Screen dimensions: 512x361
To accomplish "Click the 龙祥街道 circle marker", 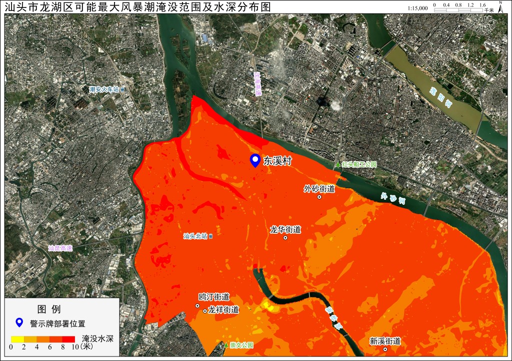I will (x=205, y=311).
